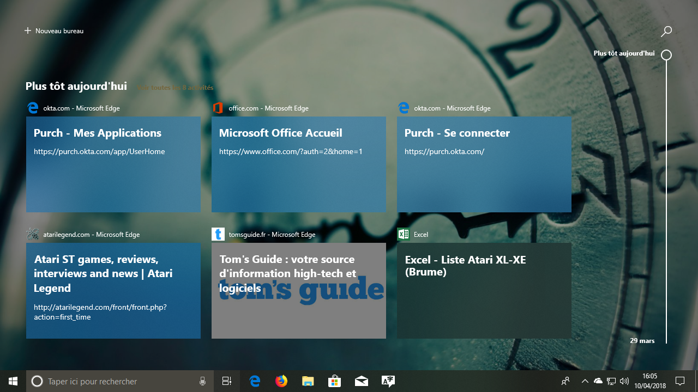Create a Nouveau bureau virtual desktop

(53, 30)
